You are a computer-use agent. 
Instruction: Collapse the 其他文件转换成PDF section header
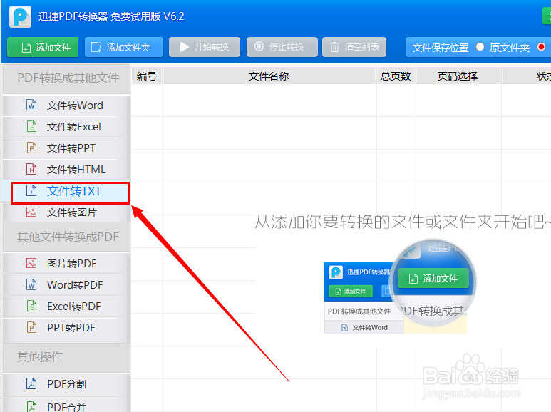pyautogui.click(x=66, y=237)
